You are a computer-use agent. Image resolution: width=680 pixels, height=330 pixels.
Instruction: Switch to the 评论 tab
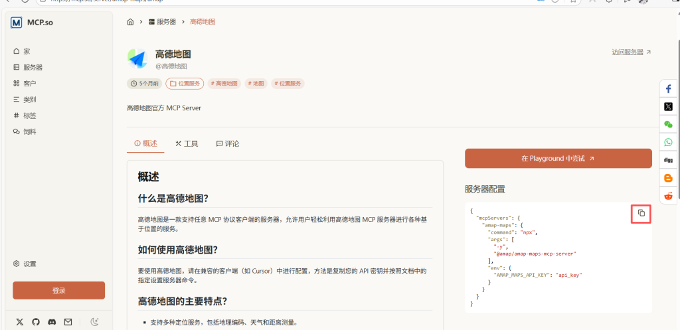pos(227,143)
